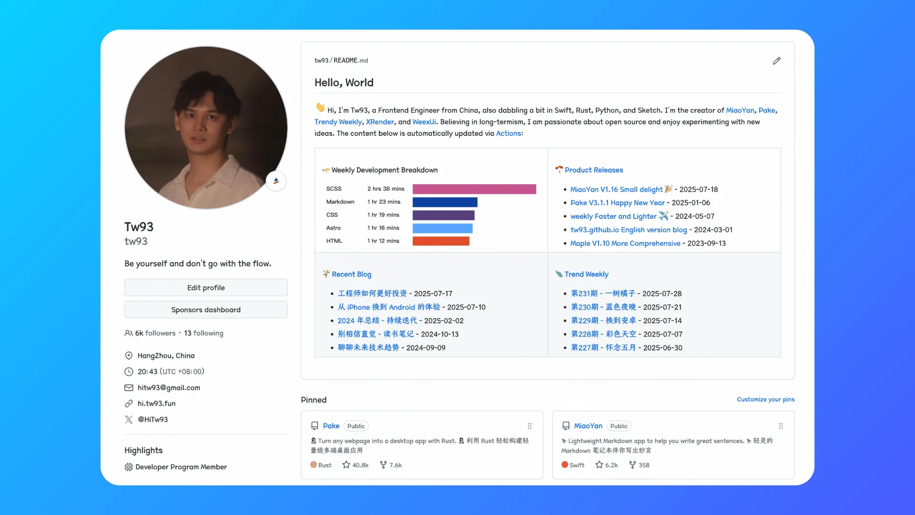This screenshot has width=915, height=515.
Task: Click the MiaoYan fork count icon
Action: [632, 465]
